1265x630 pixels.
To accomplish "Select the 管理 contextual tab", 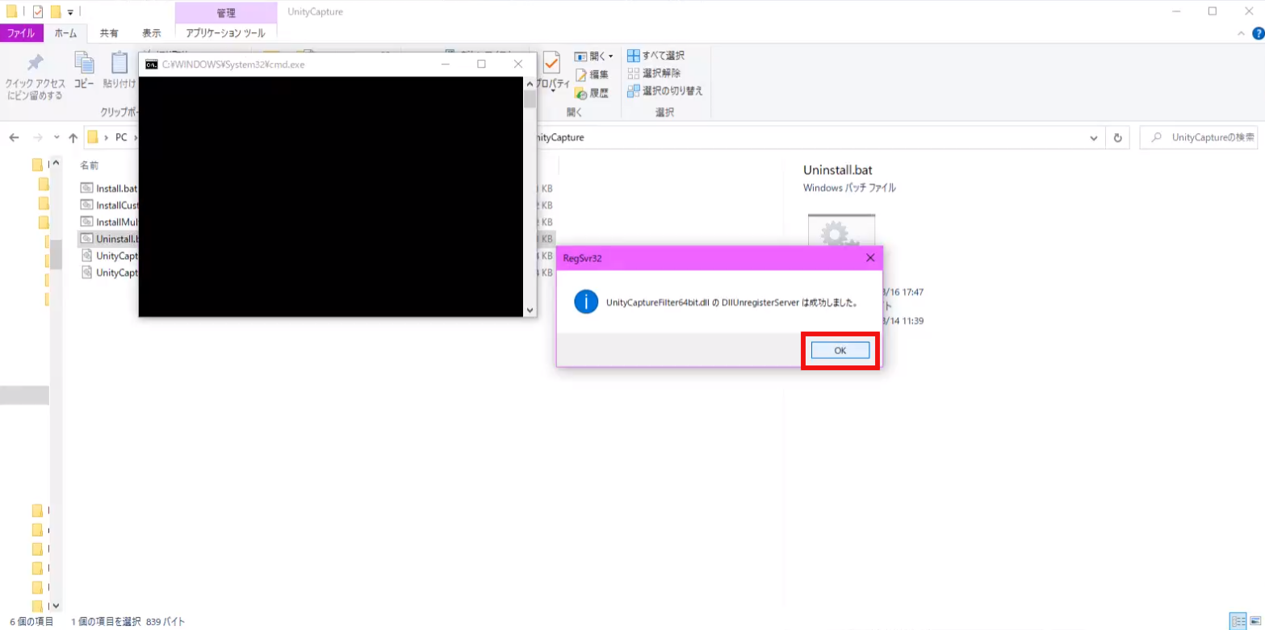I will tap(226, 12).
